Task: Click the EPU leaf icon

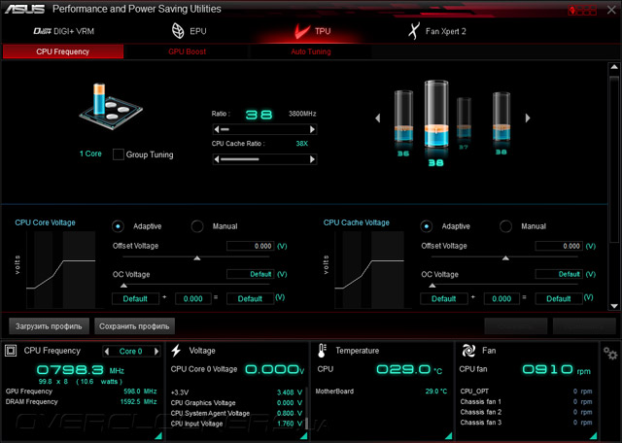Action: [x=178, y=31]
